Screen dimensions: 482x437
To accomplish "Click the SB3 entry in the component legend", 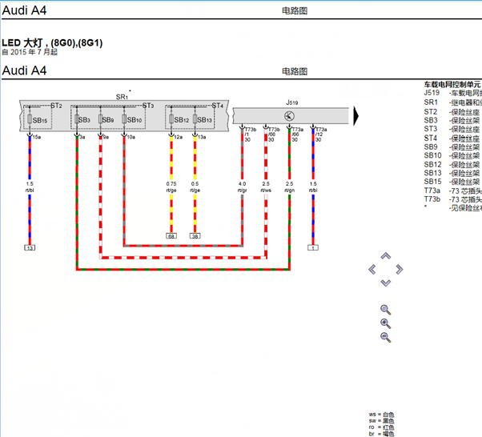I will pos(453,121).
